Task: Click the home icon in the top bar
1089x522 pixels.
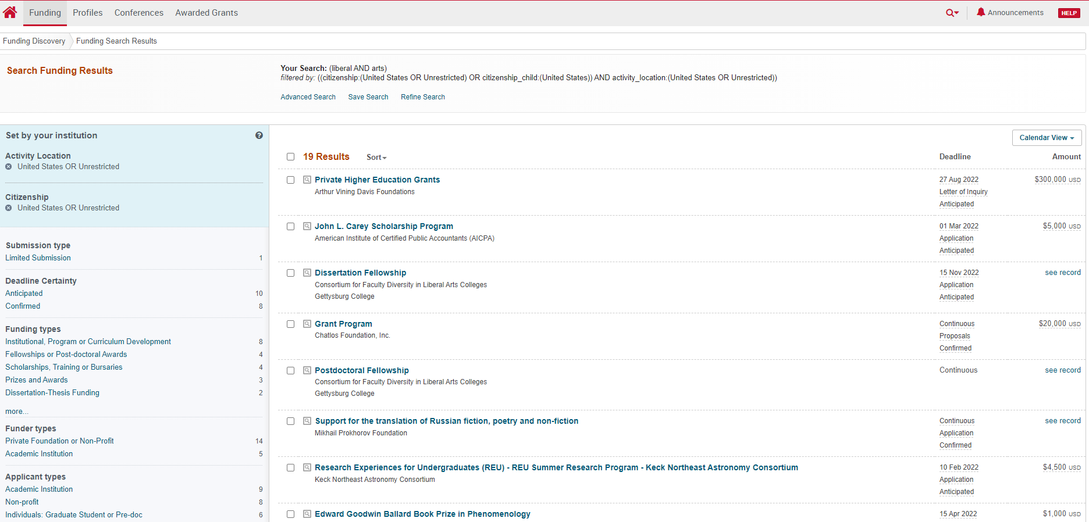Action: click(10, 12)
